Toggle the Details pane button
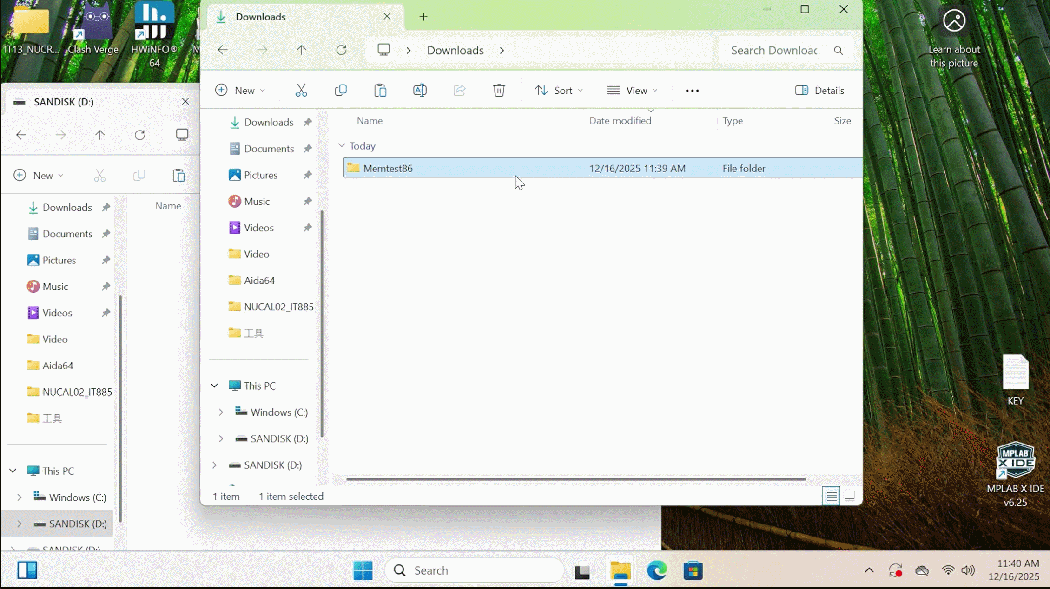 click(x=819, y=90)
